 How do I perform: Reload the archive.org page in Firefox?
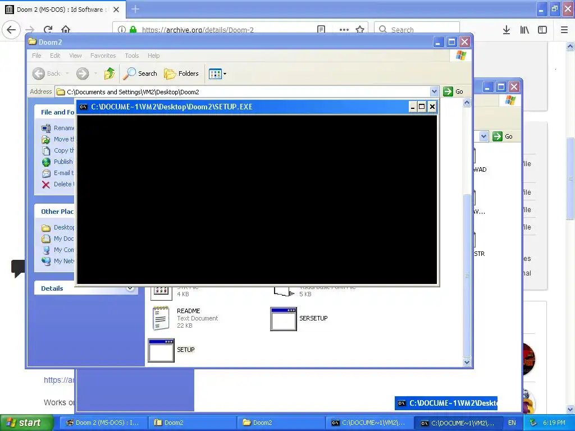tap(48, 29)
